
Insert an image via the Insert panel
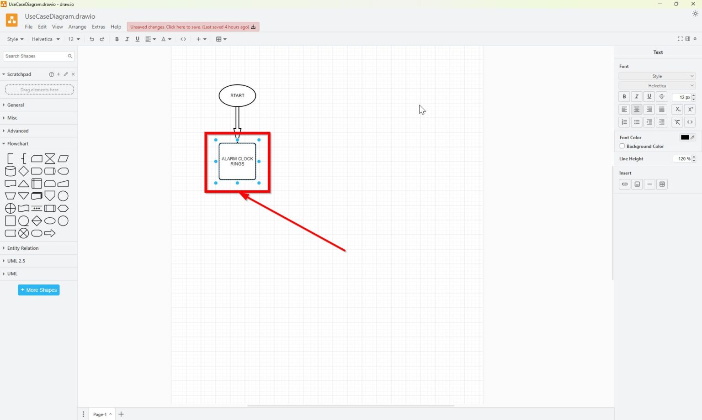point(637,184)
